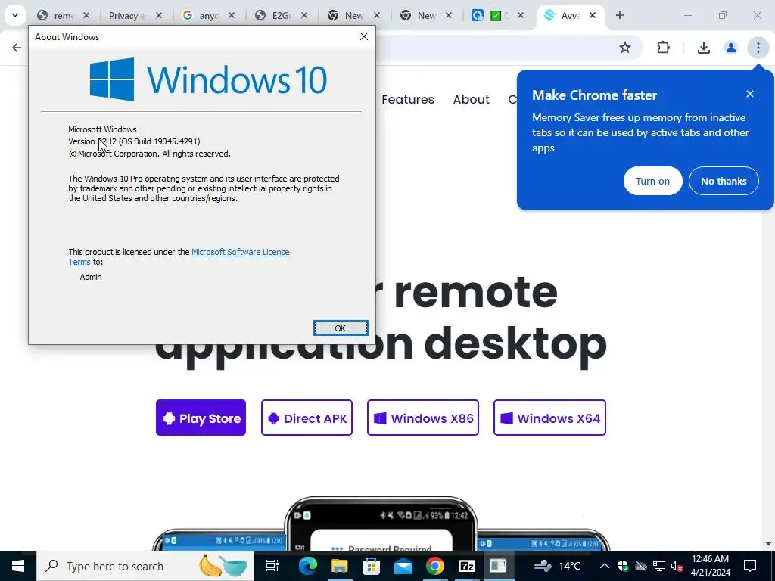Open the Windows Start menu
The width and height of the screenshot is (775, 581).
[x=18, y=566]
